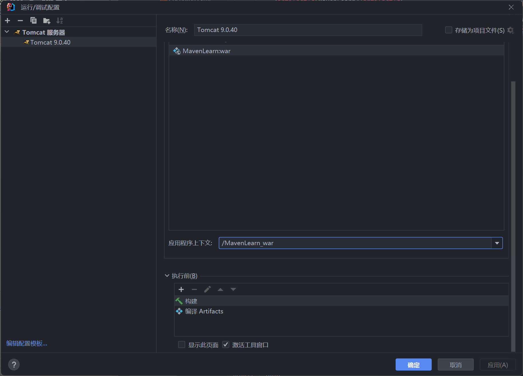
Task: Open the 编辑配置模板 link
Action: (27, 343)
